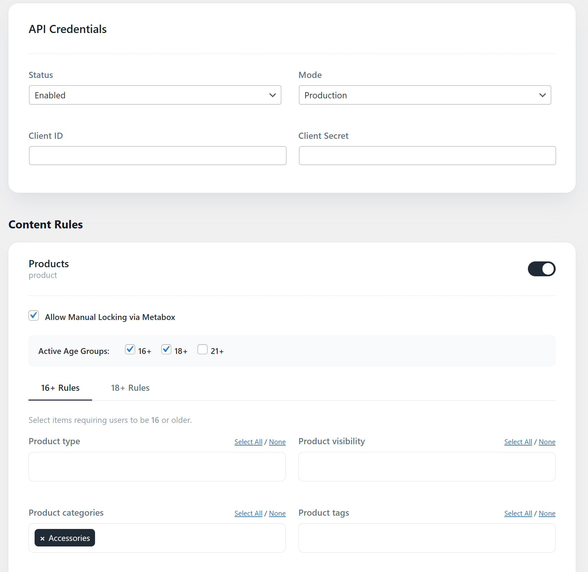Click into the Client Secret field
Viewport: 588px width, 572px height.
[x=427, y=156]
